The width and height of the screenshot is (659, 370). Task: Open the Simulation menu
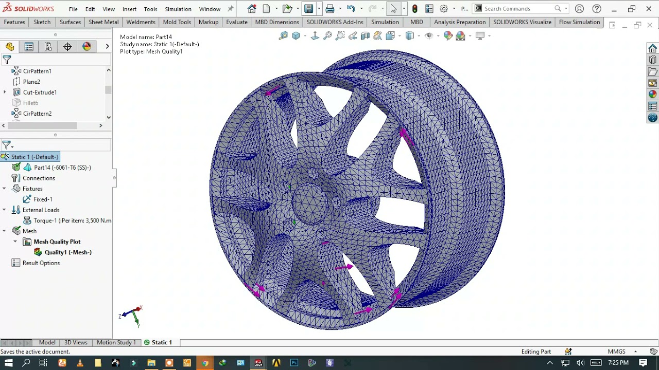(x=178, y=9)
